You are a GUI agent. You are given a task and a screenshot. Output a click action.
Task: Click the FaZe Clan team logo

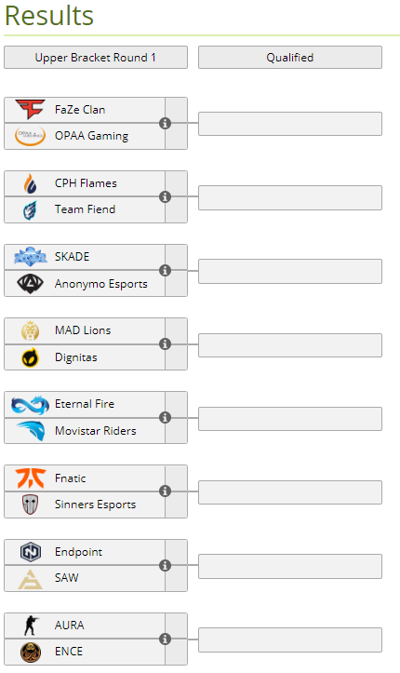point(30,110)
